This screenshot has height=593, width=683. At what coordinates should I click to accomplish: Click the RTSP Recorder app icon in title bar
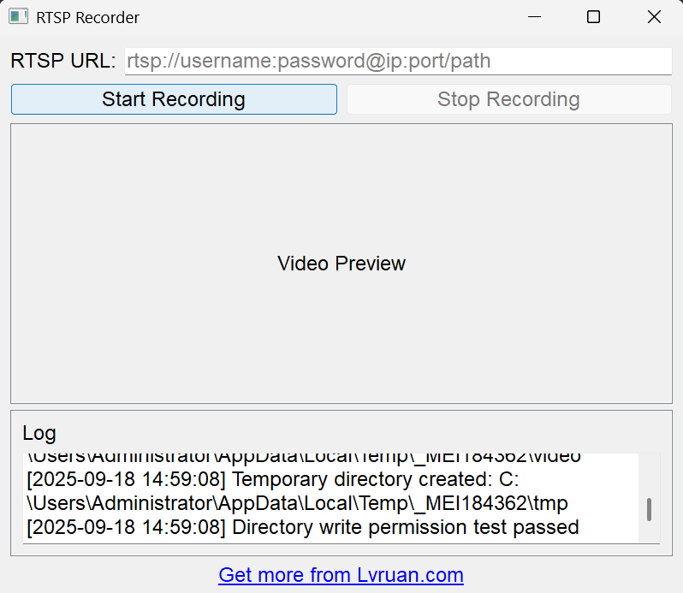click(x=18, y=17)
